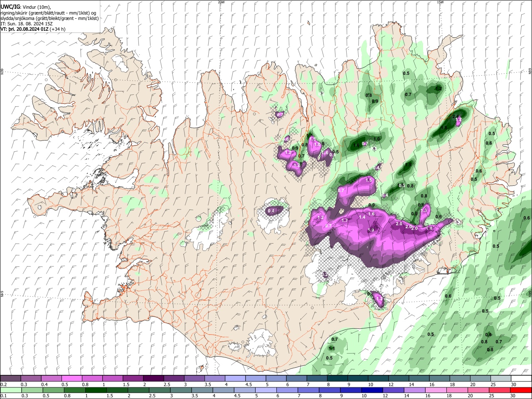This screenshot has width=532, height=399.
Task: Click the '1.4' snow value on the glacier
Action: point(362,217)
